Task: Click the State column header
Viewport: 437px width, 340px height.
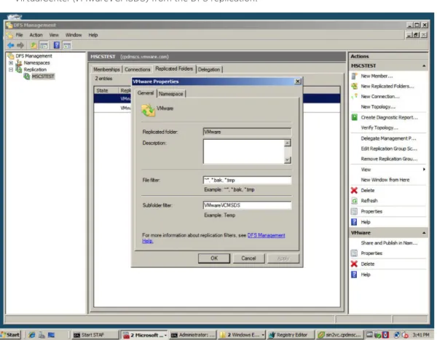Action: (106, 90)
